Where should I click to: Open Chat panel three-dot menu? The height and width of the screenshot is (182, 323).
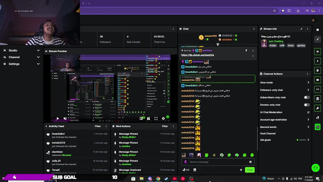(x=254, y=29)
